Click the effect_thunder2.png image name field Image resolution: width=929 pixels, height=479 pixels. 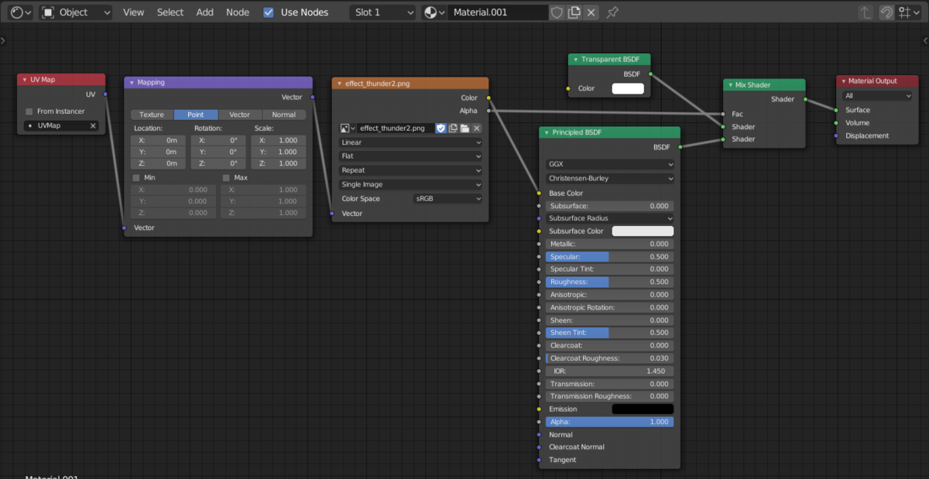coord(395,128)
